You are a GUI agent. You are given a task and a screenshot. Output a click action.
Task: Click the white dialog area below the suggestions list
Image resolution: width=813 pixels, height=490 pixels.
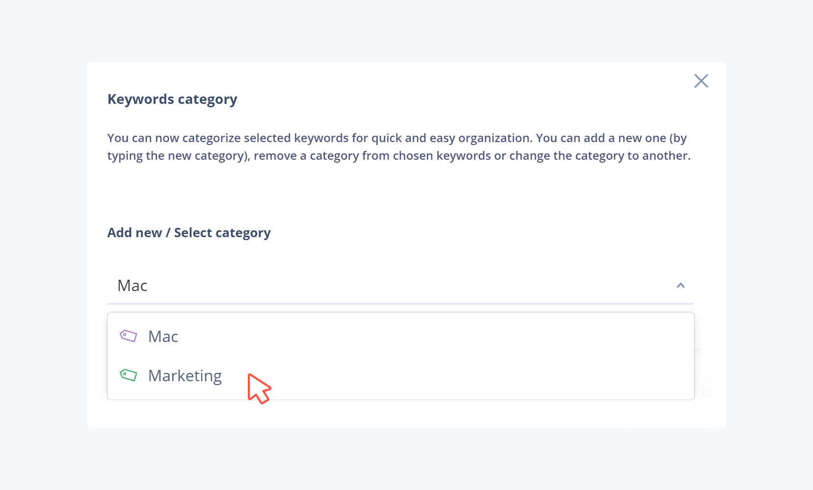pos(392,414)
